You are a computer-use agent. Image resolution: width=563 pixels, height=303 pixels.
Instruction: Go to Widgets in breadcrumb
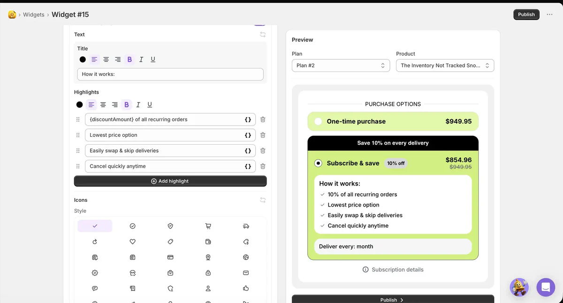click(x=34, y=15)
